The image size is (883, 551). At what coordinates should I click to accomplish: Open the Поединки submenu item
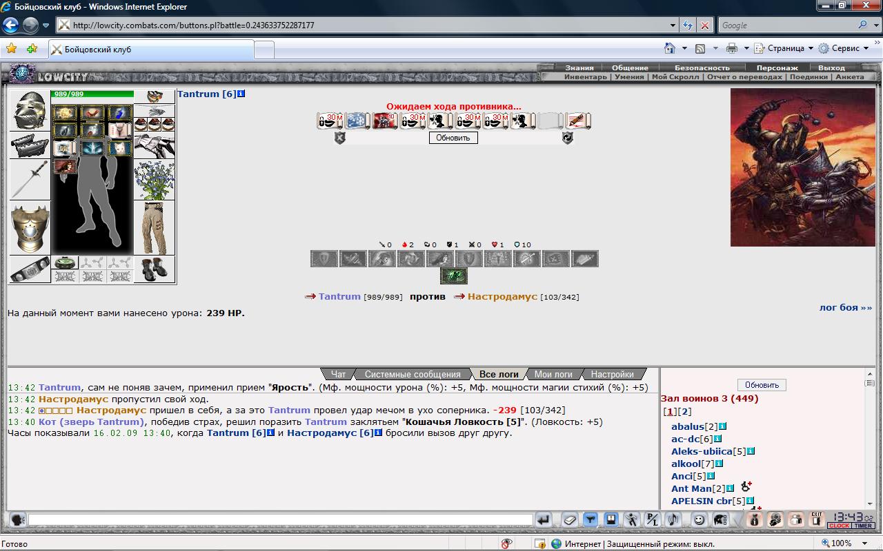coord(808,76)
